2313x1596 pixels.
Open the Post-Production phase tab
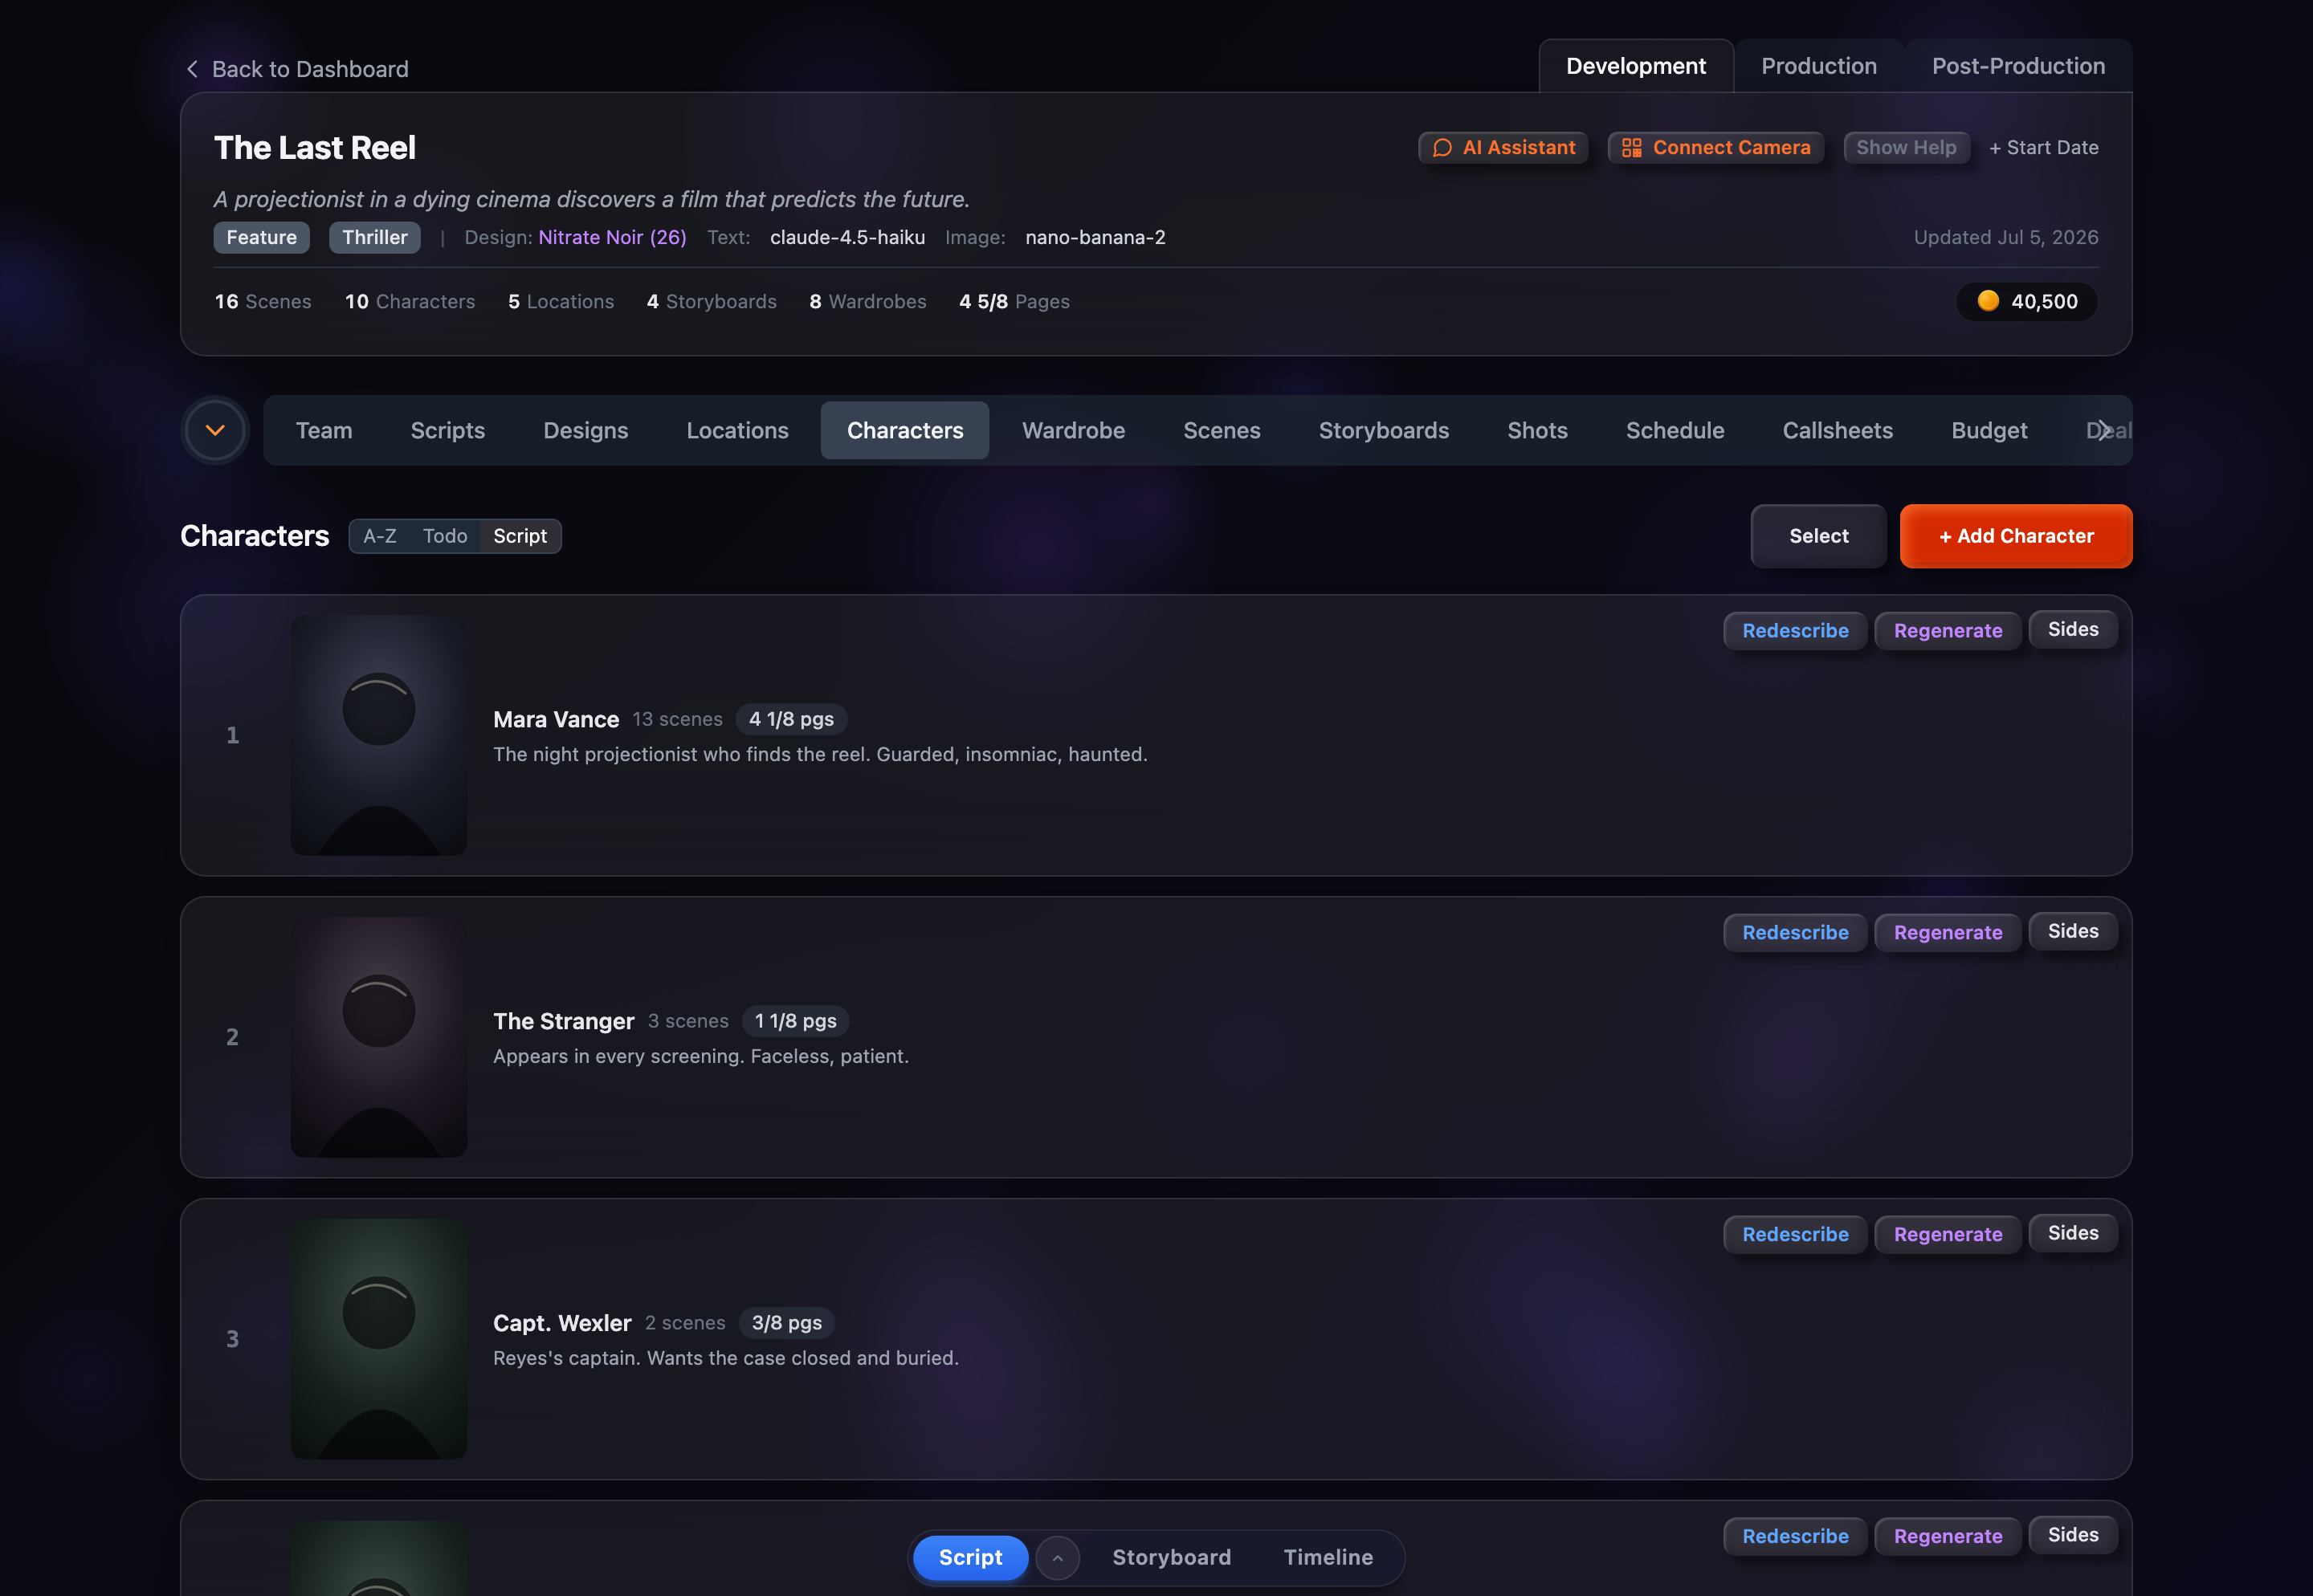(2018, 66)
